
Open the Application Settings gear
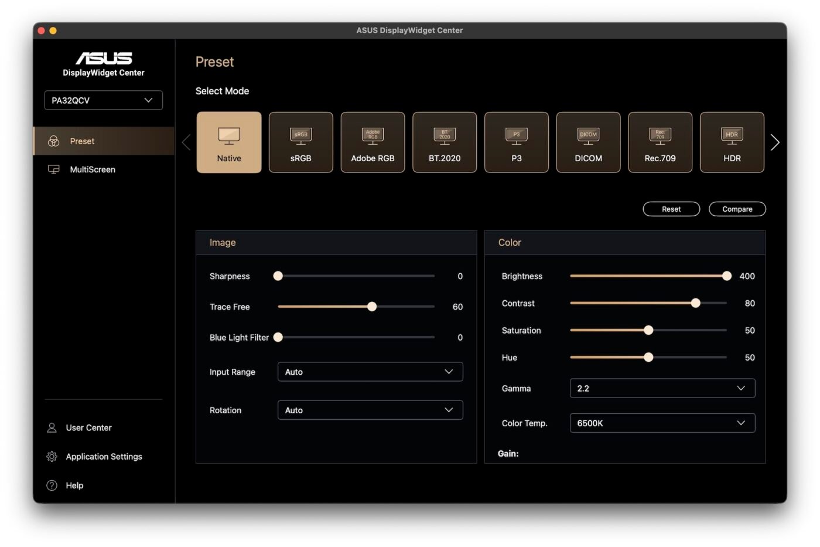[52, 456]
